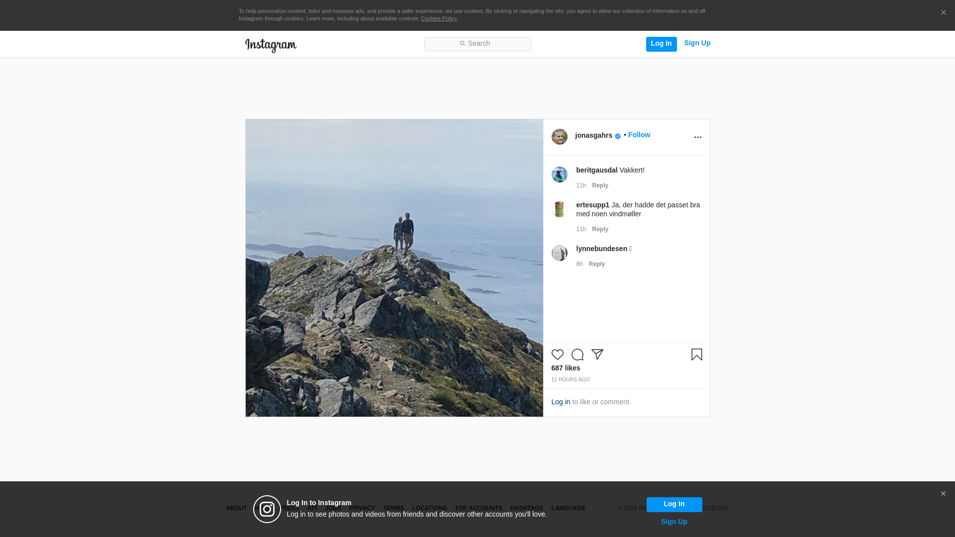Image resolution: width=955 pixels, height=537 pixels.
Task: Open LOCATIONS footer link
Action: coord(429,508)
